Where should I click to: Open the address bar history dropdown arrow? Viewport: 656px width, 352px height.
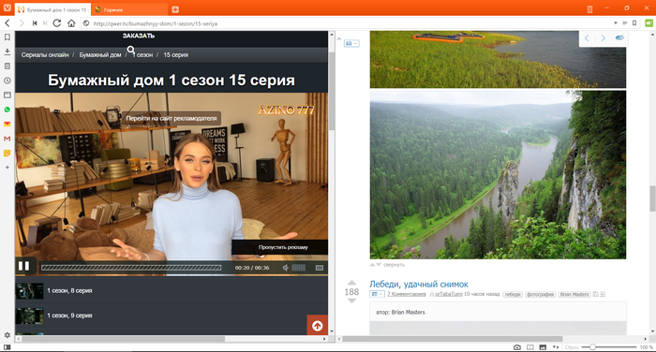(616, 23)
